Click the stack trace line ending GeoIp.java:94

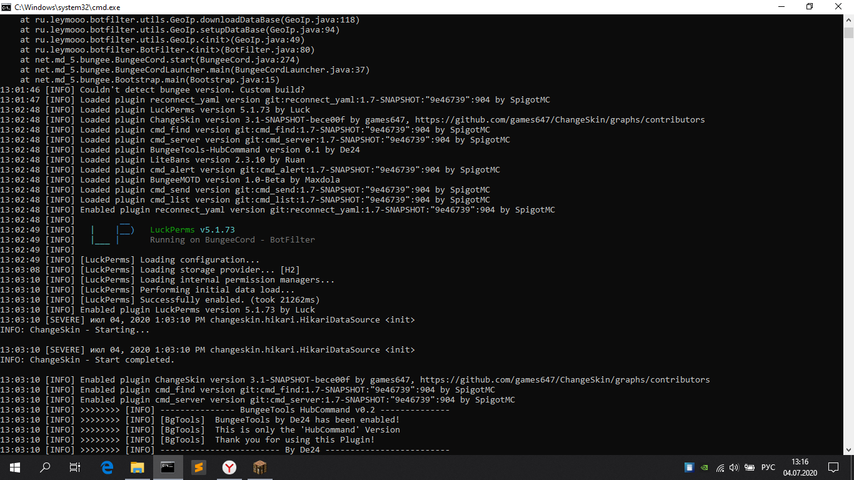coord(180,30)
